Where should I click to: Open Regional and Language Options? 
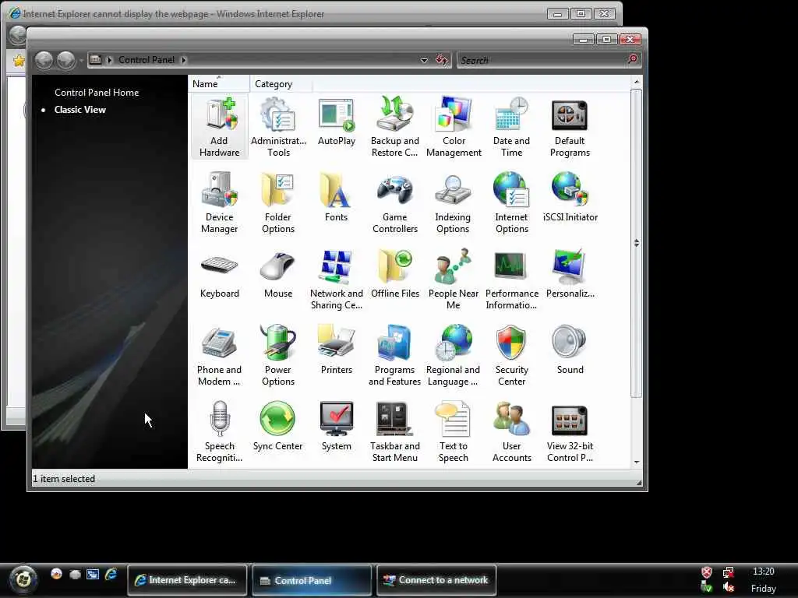tap(453, 356)
